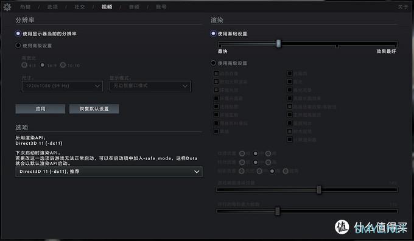Toggle the 动画肖像 checkbox

[x=216, y=74]
